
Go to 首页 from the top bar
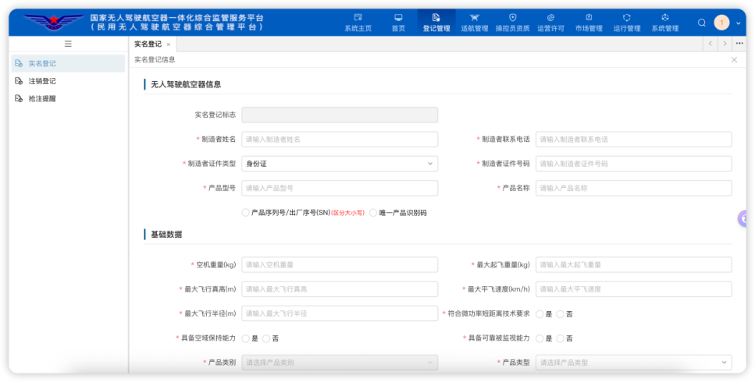398,22
